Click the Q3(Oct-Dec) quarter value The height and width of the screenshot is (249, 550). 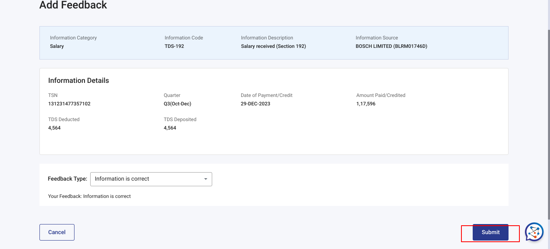177,104
